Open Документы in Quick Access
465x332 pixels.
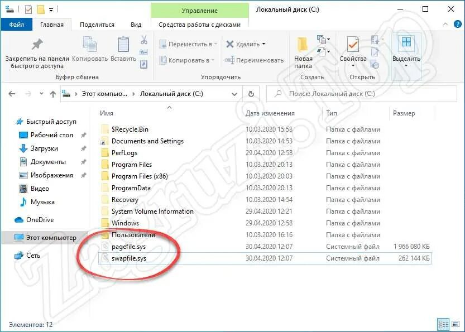tap(48, 162)
